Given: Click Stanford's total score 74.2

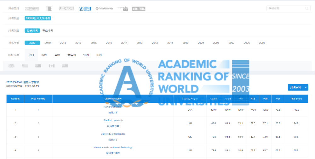Looking at the screenshot, I should 296,123.
